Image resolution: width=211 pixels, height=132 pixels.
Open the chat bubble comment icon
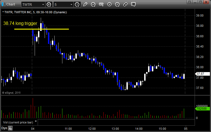[133, 4]
